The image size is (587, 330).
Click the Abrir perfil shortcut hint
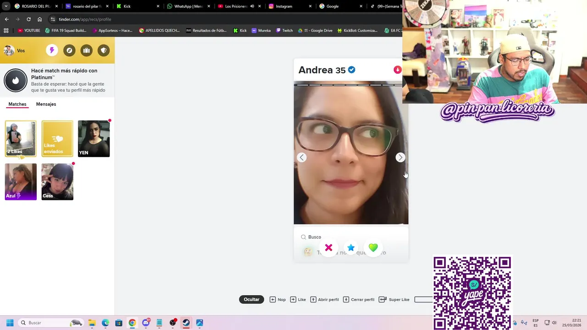tap(324, 299)
